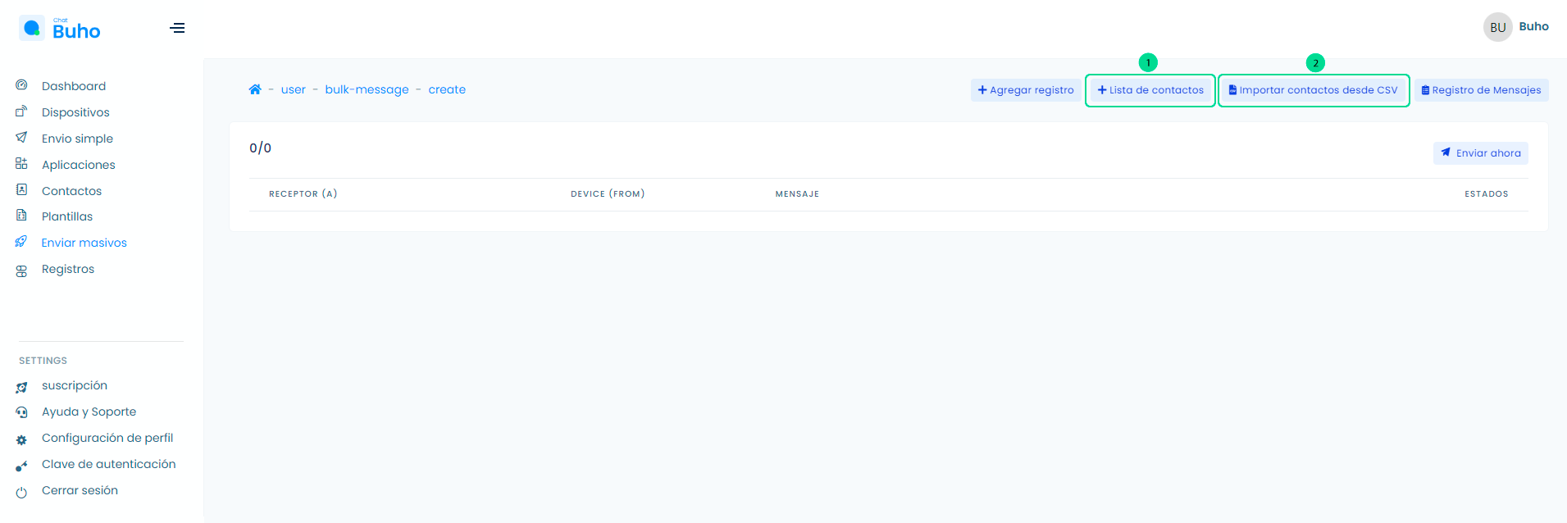Click the Plantillas document icon
Image resolution: width=1567 pixels, height=523 pixels.
point(22,216)
